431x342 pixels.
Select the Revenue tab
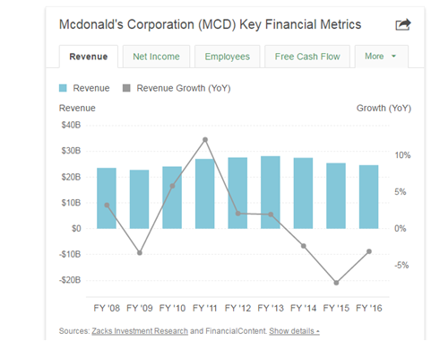89,57
